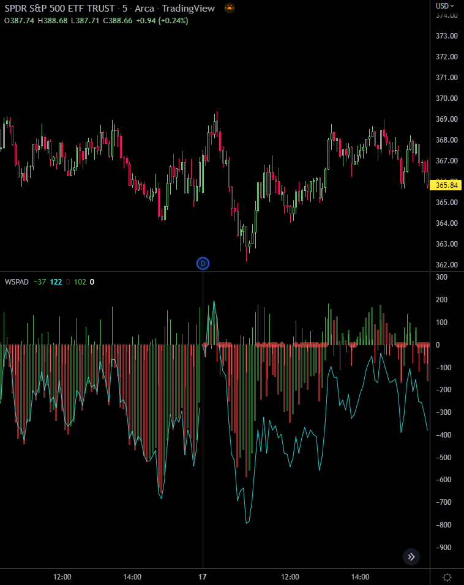This screenshot has height=585, width=464.
Task: Open the USD currency dropdown
Action: 444,6
